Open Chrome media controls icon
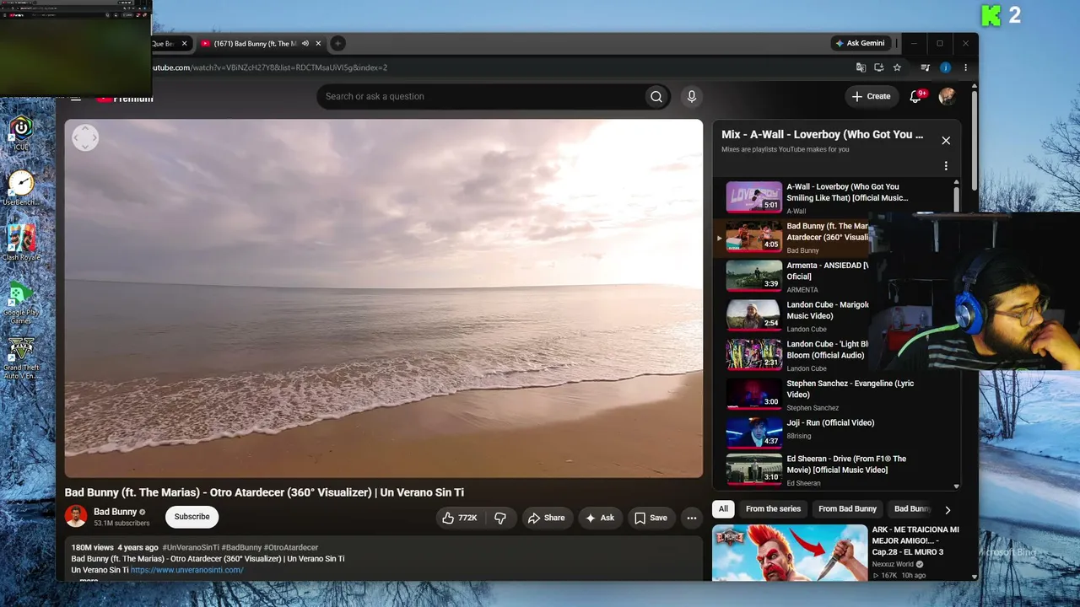The width and height of the screenshot is (1080, 607). click(926, 67)
